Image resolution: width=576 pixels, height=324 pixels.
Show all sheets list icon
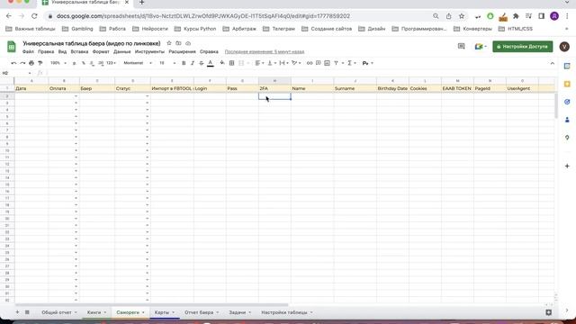click(27, 312)
